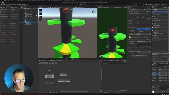The width and height of the screenshot is (169, 95).
Task: Open the Target Display dropdown
Action: click(144, 33)
